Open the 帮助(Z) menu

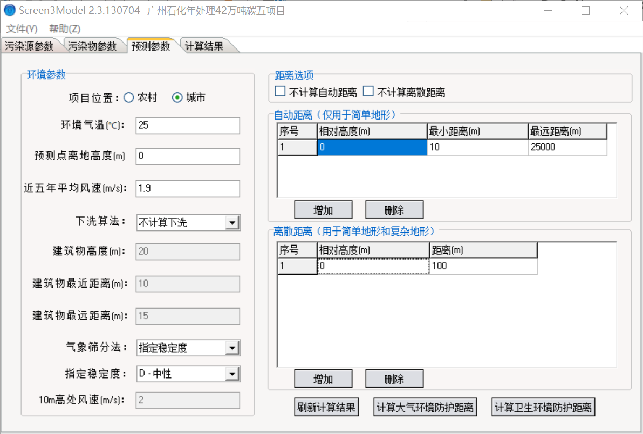[x=65, y=29]
